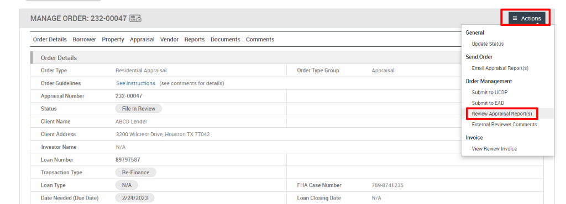
Task: Switch to the Comments tab
Action: click(x=260, y=40)
